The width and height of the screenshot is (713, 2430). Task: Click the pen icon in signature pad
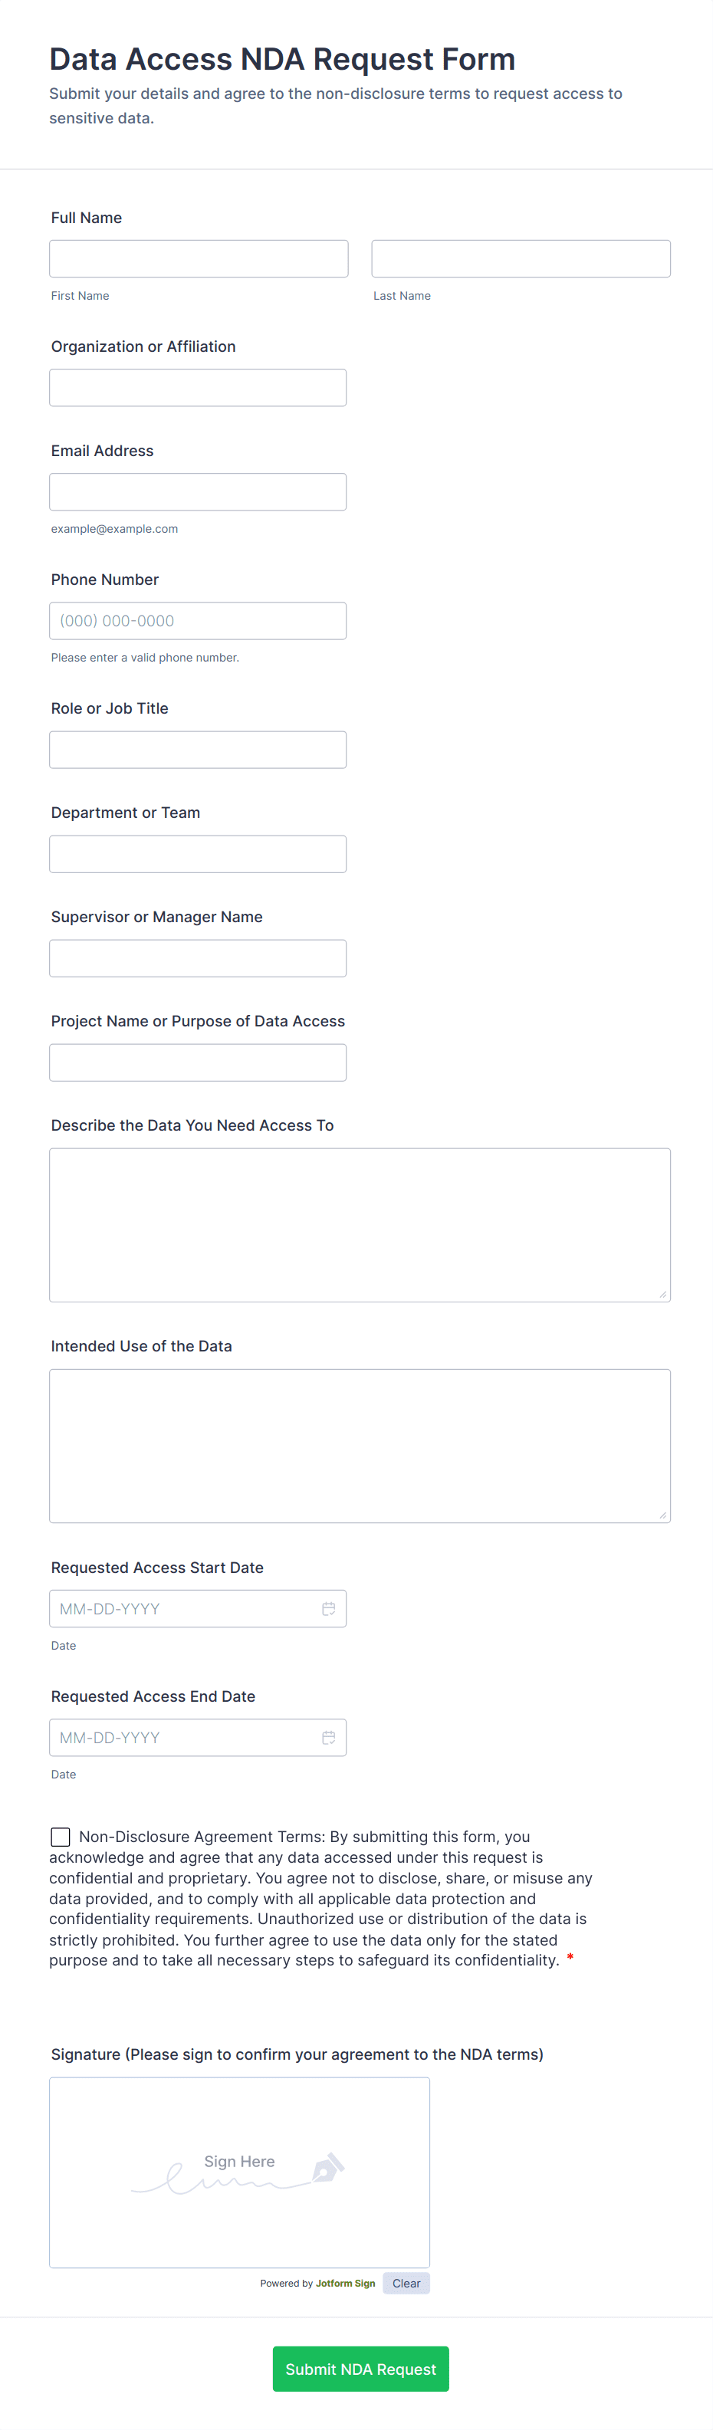pos(327,2167)
